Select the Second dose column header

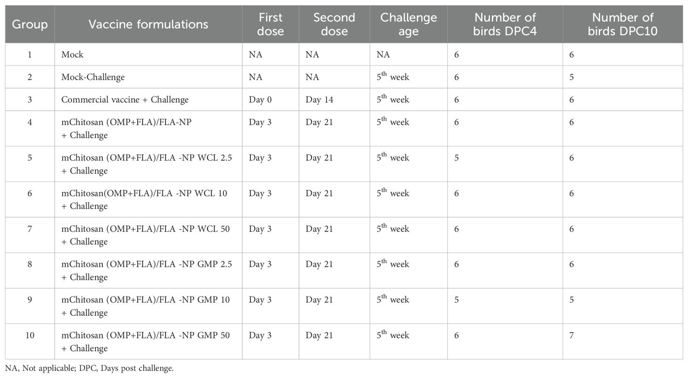click(334, 25)
